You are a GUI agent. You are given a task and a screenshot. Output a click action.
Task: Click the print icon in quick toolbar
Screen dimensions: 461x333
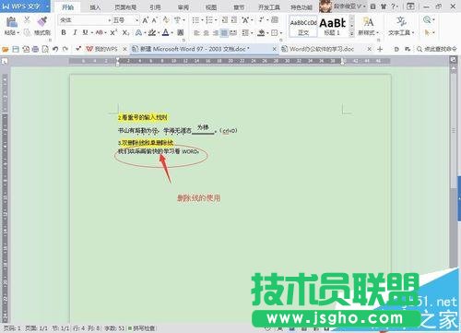point(36,49)
